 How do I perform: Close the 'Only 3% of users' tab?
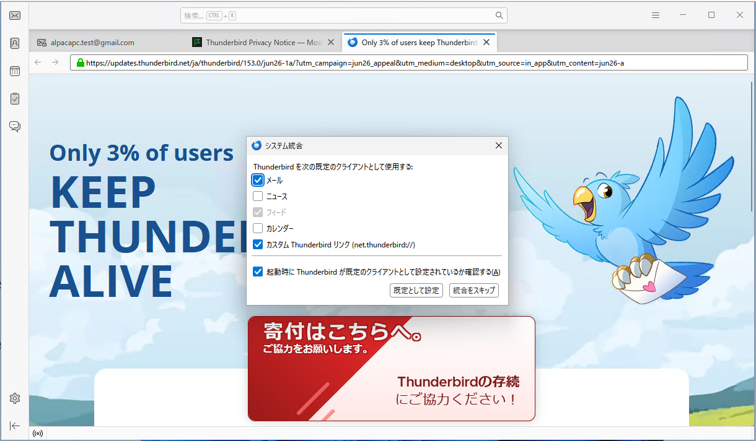pyautogui.click(x=486, y=43)
